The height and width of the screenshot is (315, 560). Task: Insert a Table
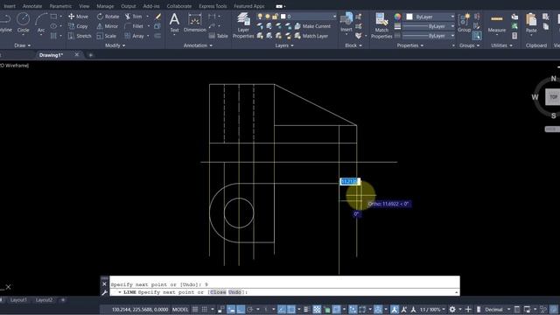click(x=218, y=36)
